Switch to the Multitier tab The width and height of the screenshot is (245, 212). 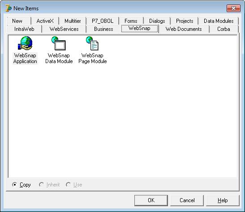(x=73, y=21)
